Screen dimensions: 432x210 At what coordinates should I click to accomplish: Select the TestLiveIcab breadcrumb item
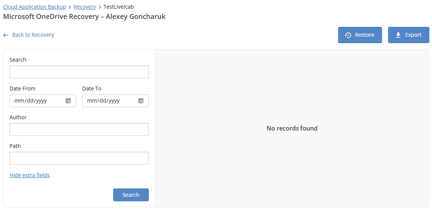click(119, 7)
